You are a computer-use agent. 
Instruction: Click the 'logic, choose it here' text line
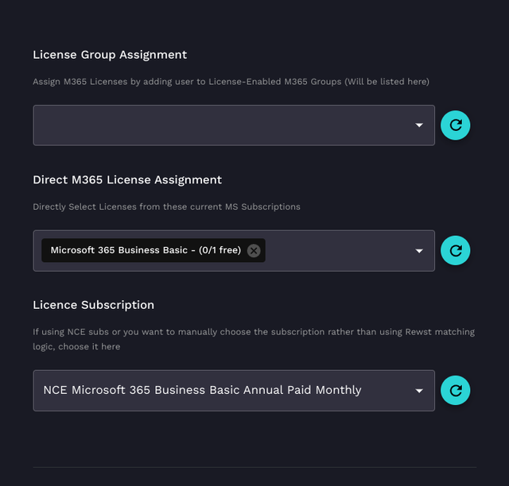(79, 346)
